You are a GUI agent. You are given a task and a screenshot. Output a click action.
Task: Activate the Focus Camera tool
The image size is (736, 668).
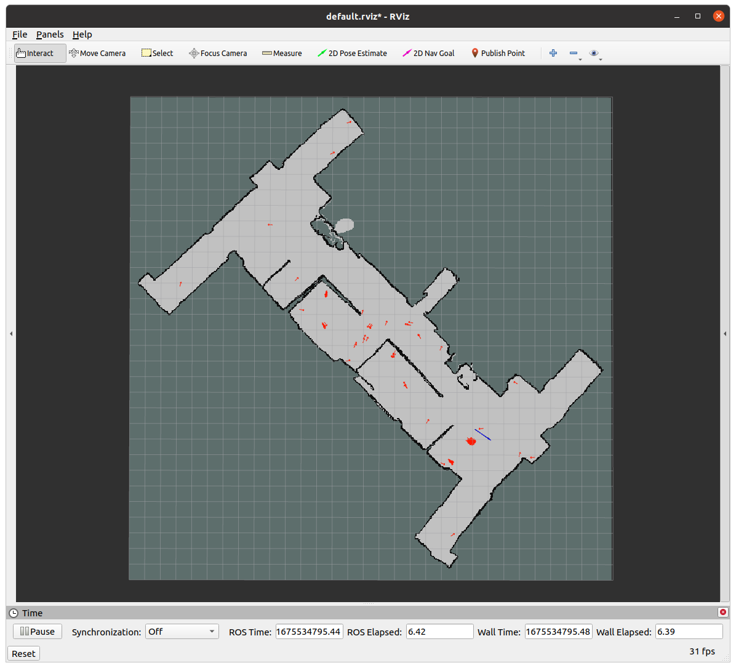[218, 53]
